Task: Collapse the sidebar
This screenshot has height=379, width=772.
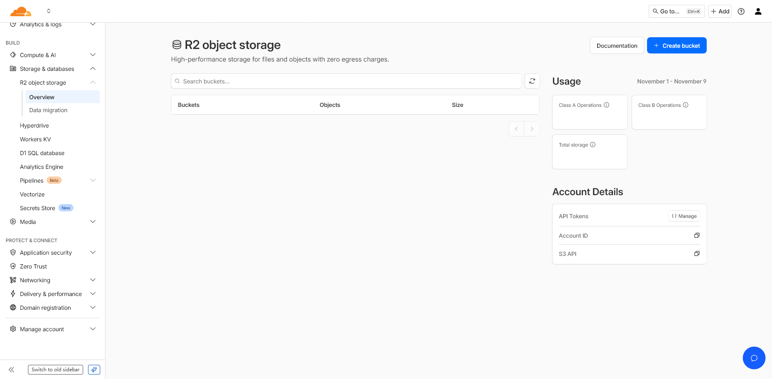Action: (11, 369)
